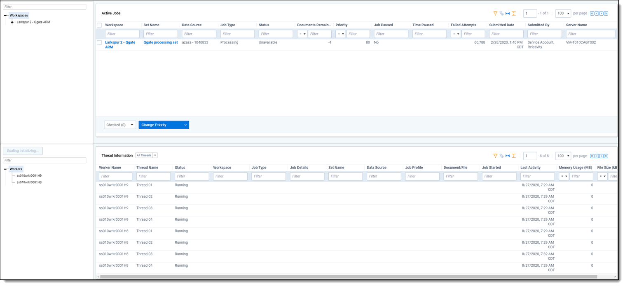625x286 pixels.
Task: Click the Change Priority button
Action: tap(164, 125)
